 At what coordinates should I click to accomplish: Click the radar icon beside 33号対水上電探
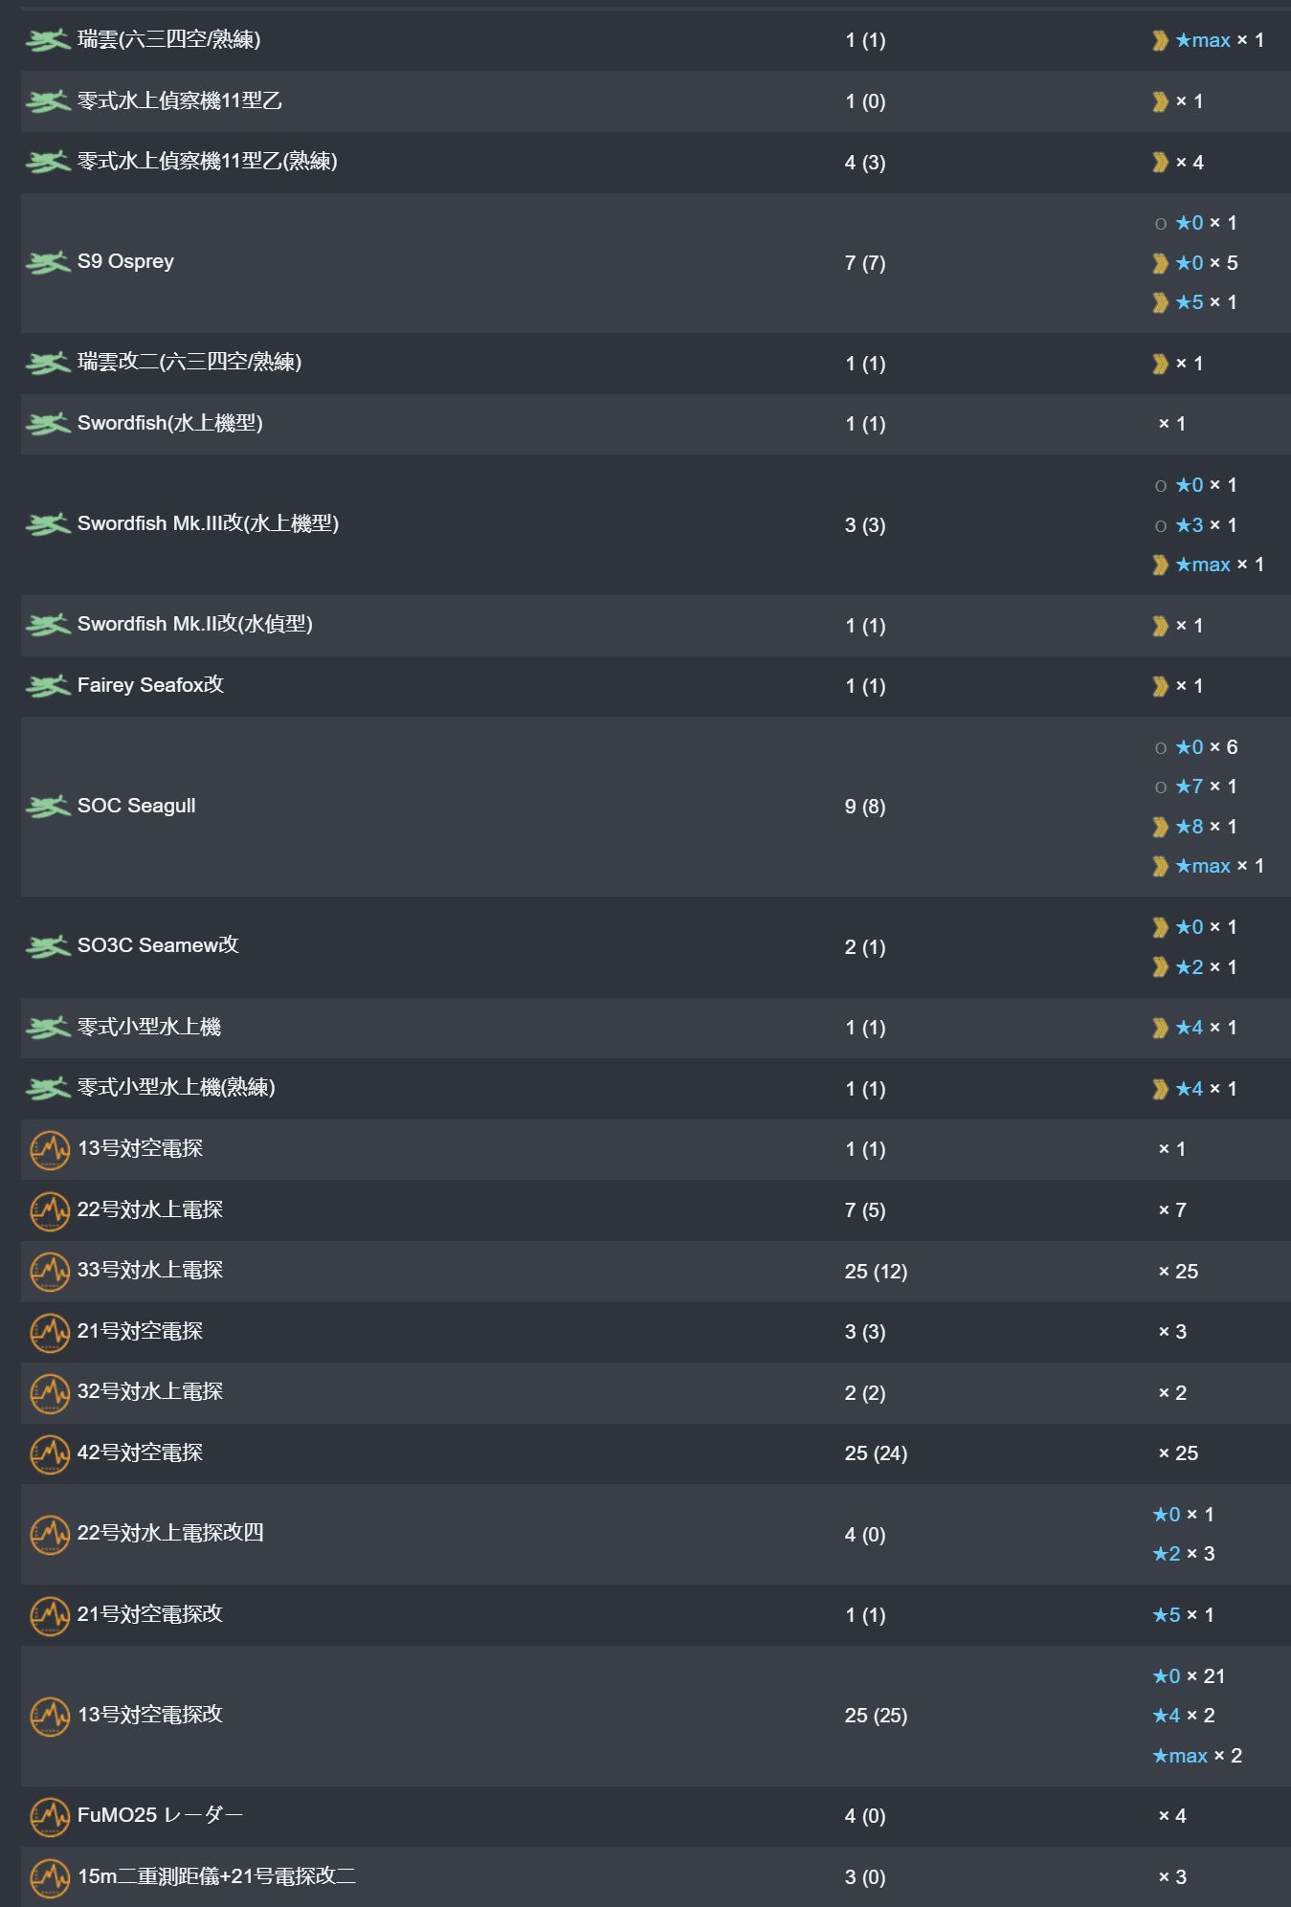50,1271
